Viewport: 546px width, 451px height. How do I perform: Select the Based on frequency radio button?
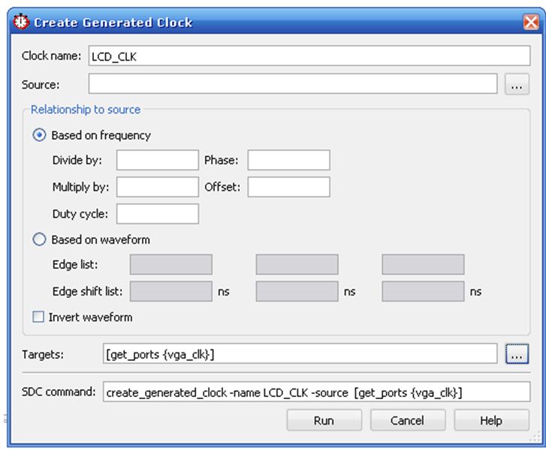click(x=40, y=136)
